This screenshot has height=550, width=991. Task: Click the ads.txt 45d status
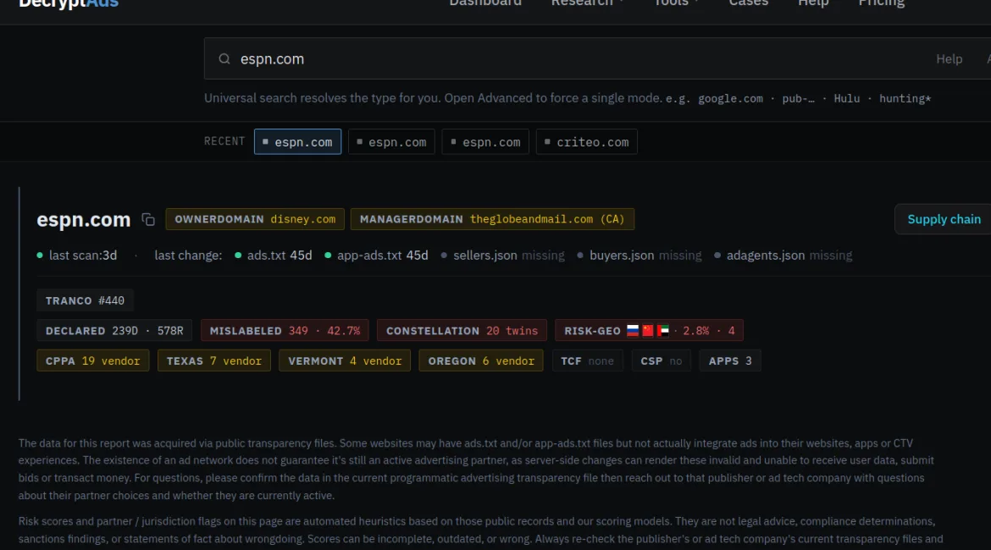273,255
